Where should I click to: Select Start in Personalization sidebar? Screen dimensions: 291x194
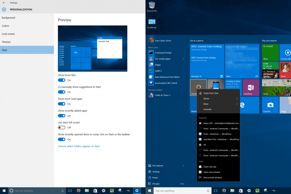(x=27, y=50)
